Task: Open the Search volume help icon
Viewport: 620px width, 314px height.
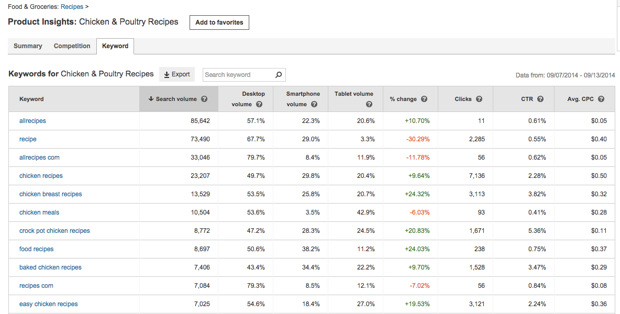Action: point(204,98)
